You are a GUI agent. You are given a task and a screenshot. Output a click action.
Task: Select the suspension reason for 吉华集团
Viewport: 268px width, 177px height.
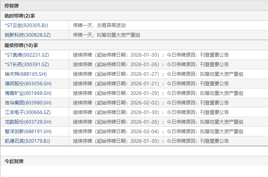point(151,103)
